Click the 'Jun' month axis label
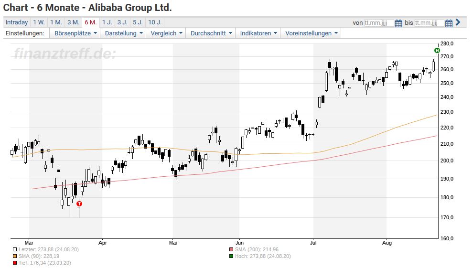This screenshot has width=473, height=268. 239,243
